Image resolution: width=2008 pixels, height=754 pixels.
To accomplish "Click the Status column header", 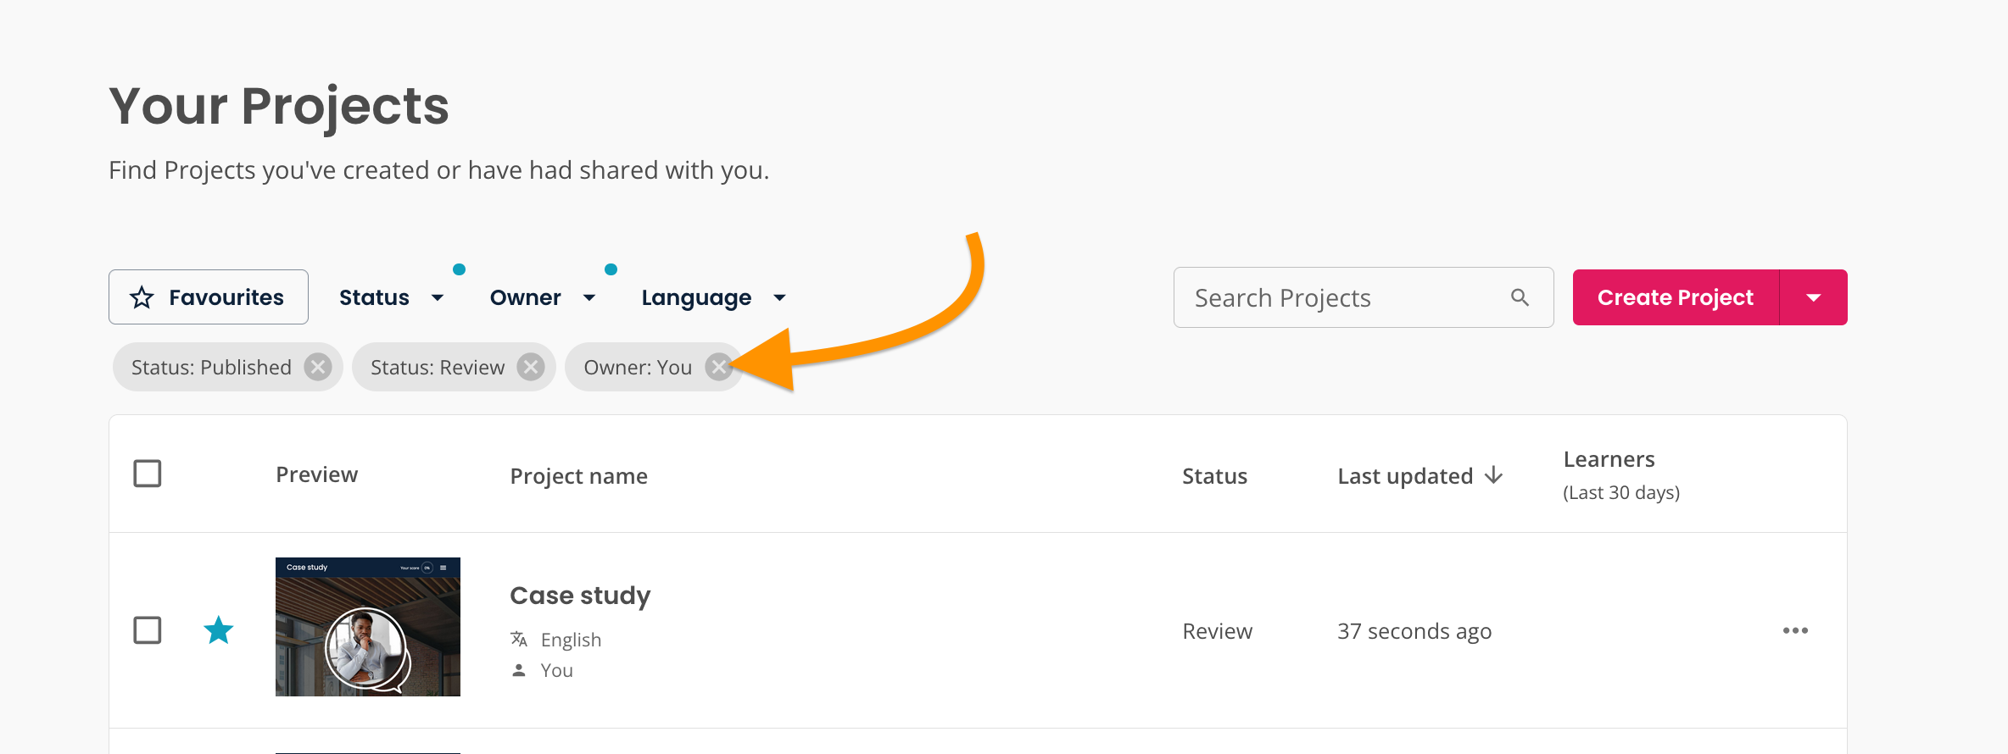I will pyautogui.click(x=1215, y=476).
